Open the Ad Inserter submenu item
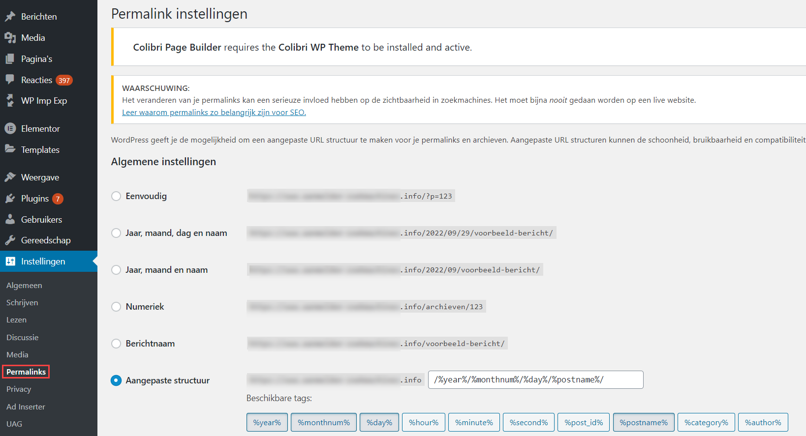 (x=26, y=407)
